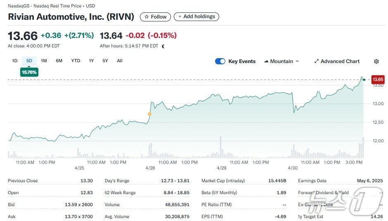
Task: Switch to the 1M range
Action: pos(44,61)
